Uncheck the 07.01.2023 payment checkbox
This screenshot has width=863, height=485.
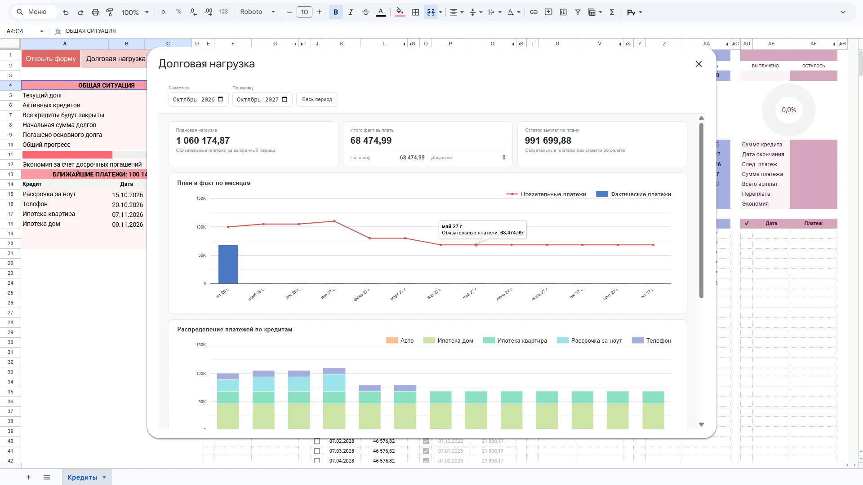coord(426,451)
